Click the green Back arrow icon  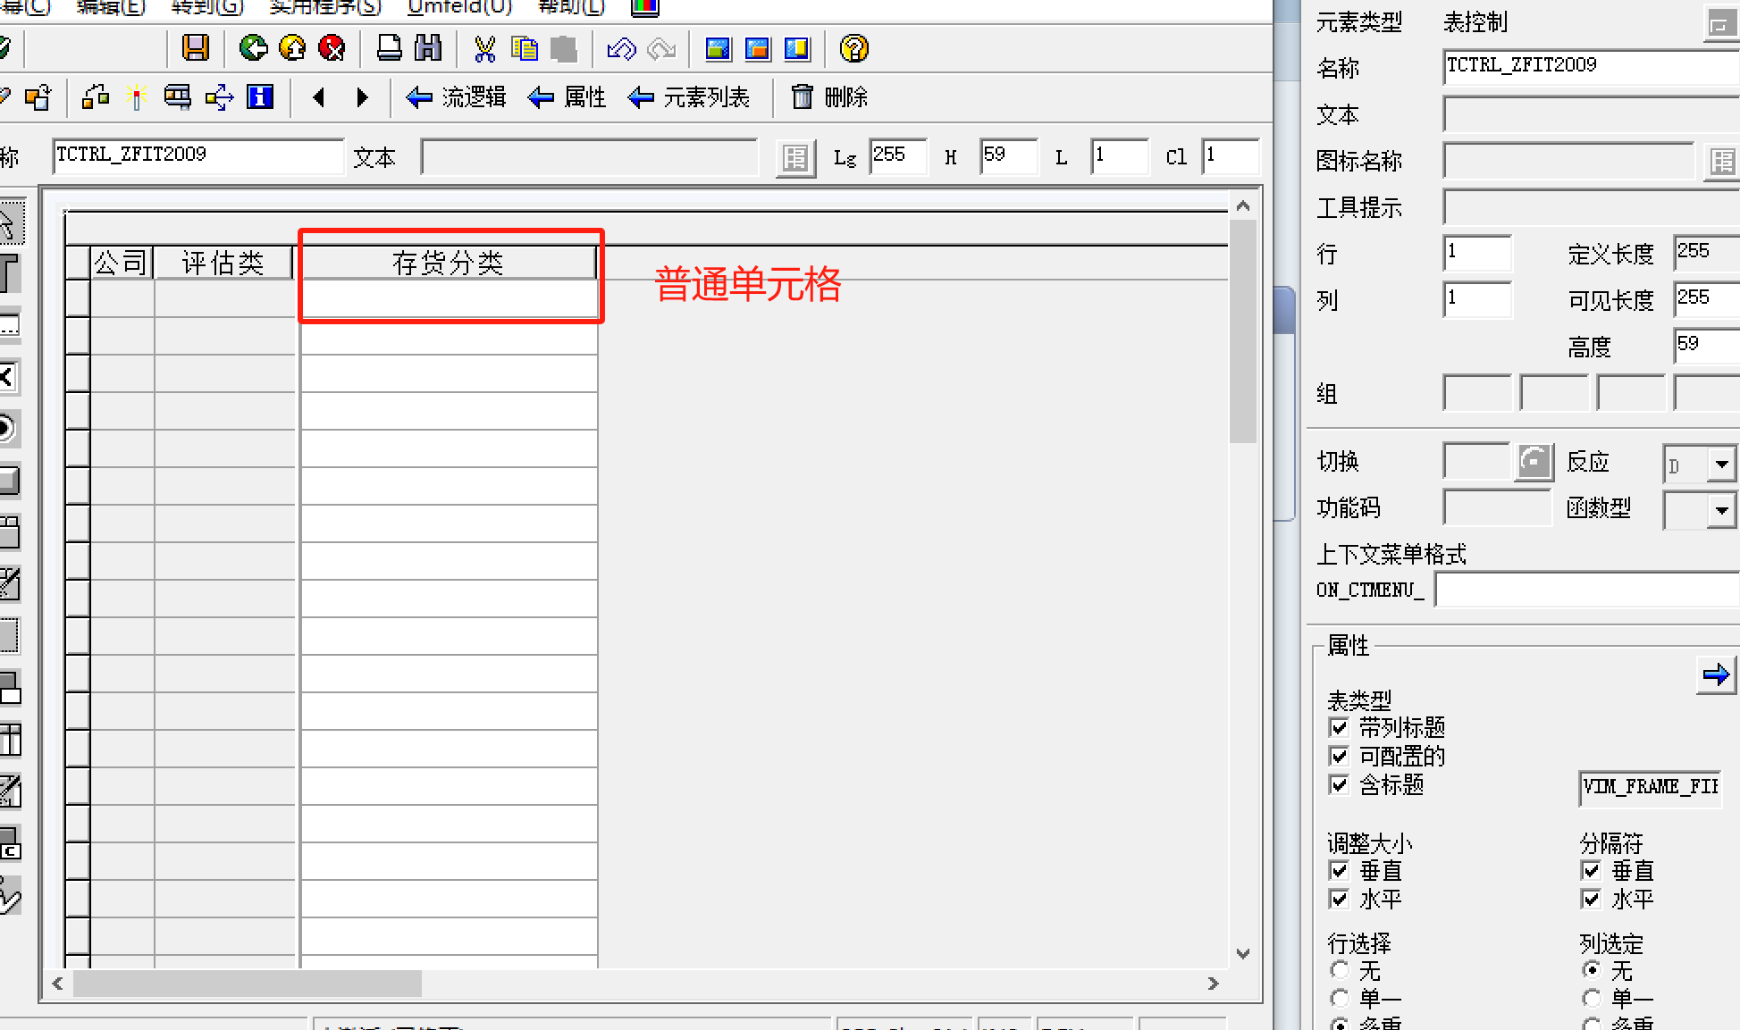click(253, 47)
